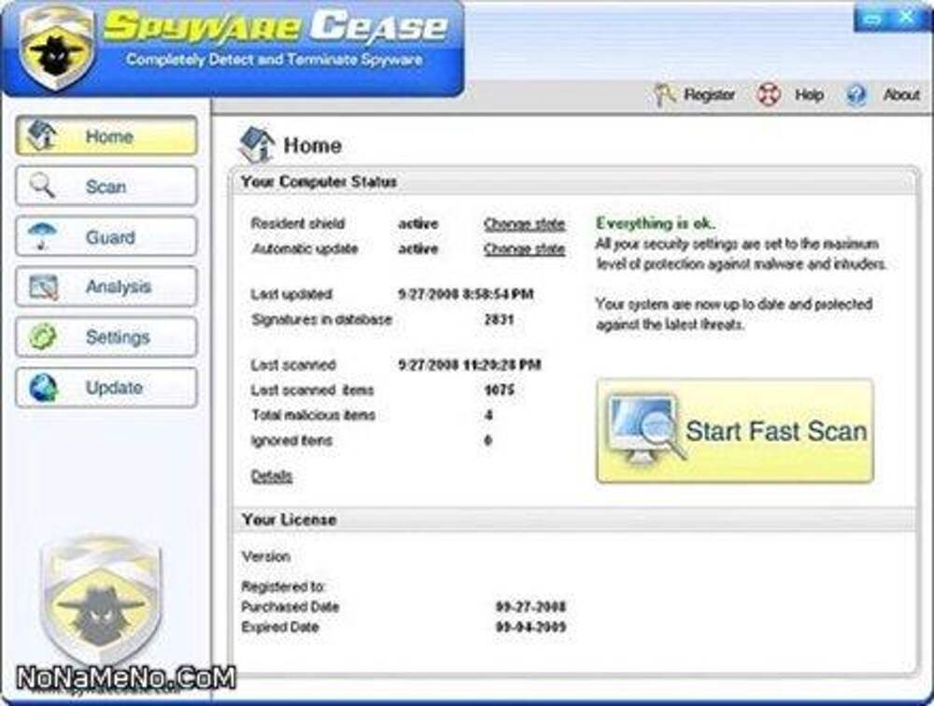Click the Spyware Cease shield logo
Screen dimensions: 934x706
56,48
